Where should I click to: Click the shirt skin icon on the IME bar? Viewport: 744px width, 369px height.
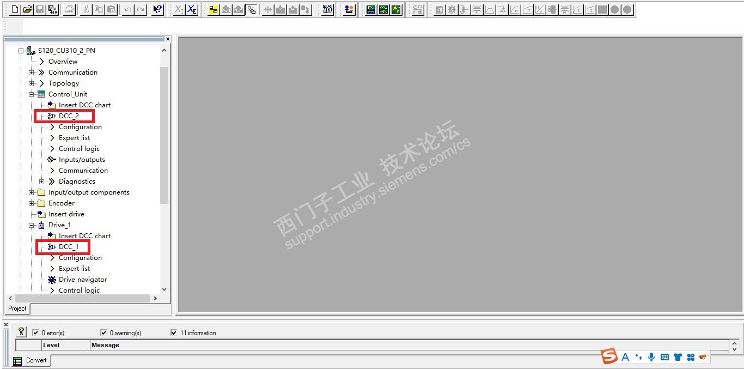tap(678, 357)
